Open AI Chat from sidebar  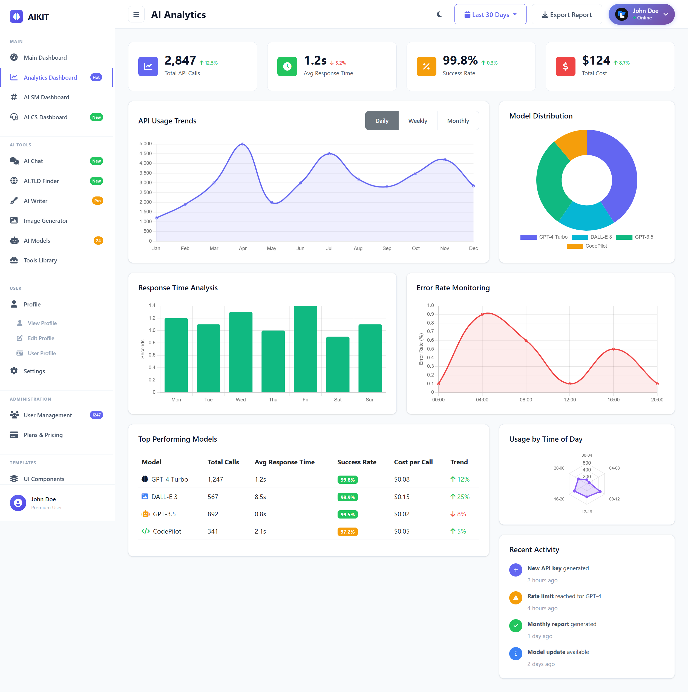point(33,161)
